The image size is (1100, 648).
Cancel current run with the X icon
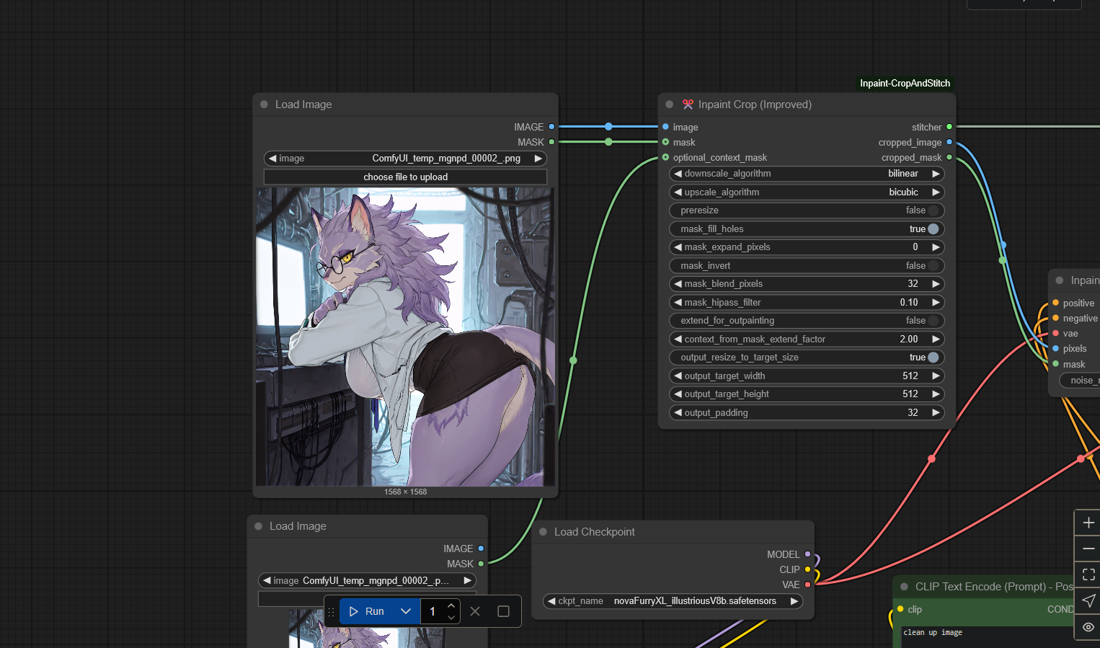[475, 611]
